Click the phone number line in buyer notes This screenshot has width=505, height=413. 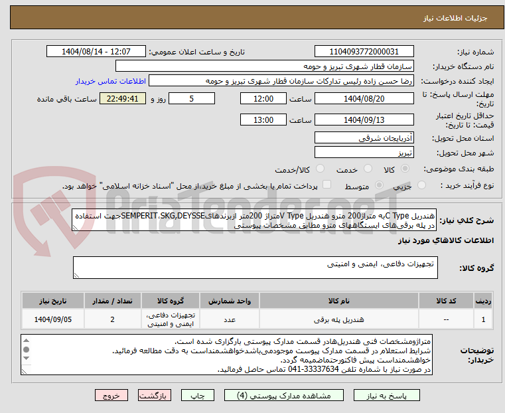324,370
